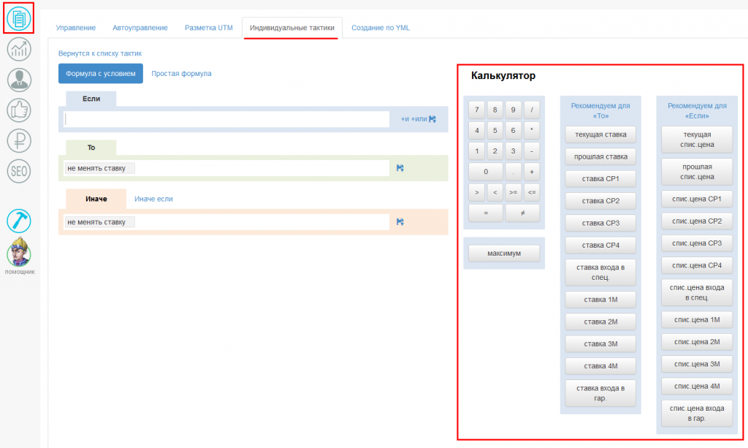Select the Иначе tab label
The height and width of the screenshot is (448, 748).
tap(96, 199)
